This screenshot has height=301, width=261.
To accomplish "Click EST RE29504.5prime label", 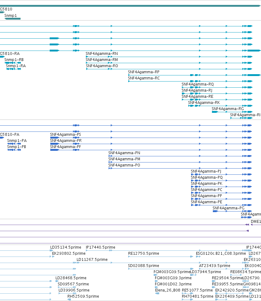I will click(x=227, y=278).
